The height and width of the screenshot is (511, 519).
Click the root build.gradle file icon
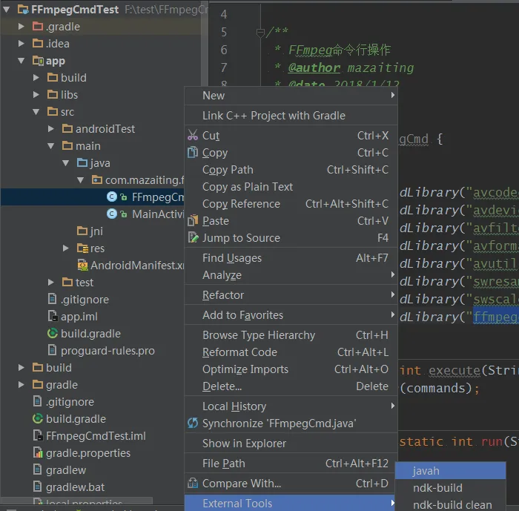tap(38, 418)
